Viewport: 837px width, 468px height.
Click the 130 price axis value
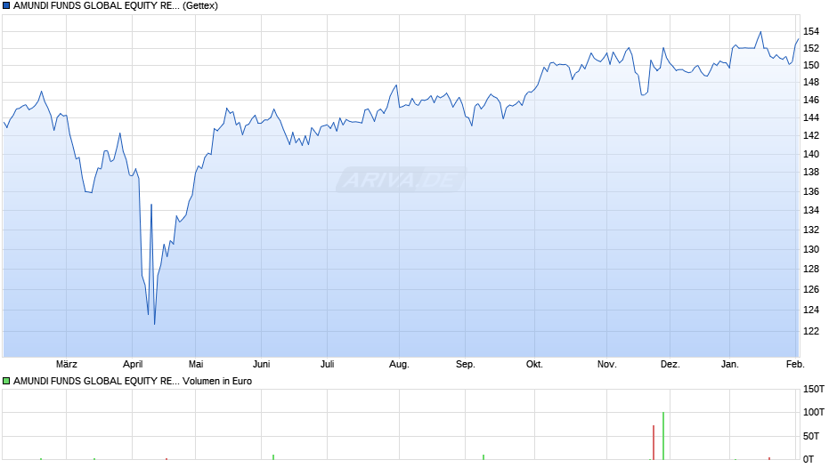click(811, 249)
